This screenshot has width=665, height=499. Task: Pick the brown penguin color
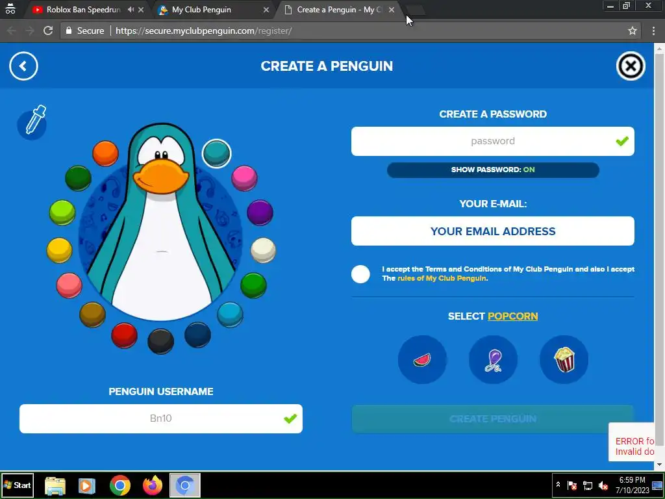pos(92,314)
